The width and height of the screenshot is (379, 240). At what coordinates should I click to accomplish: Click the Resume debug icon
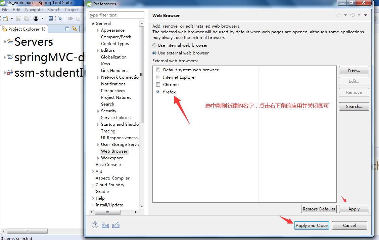[x=70, y=18]
